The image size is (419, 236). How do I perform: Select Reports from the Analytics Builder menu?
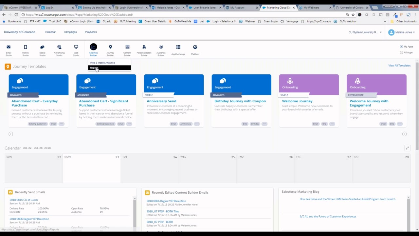[x=109, y=68]
